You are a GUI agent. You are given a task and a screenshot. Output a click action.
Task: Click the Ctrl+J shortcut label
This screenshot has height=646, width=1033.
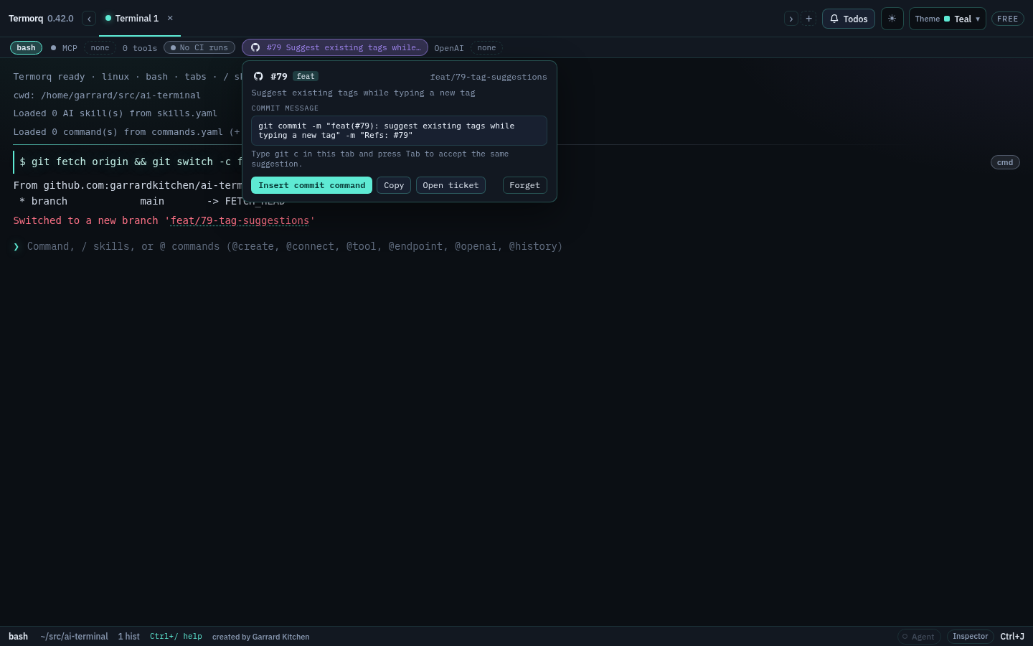pyautogui.click(x=1012, y=637)
